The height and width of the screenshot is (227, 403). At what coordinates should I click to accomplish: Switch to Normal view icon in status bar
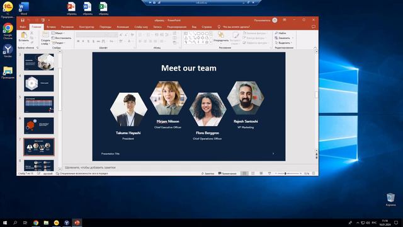[244, 173]
